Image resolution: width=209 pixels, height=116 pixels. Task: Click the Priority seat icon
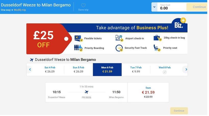(x=157, y=48)
